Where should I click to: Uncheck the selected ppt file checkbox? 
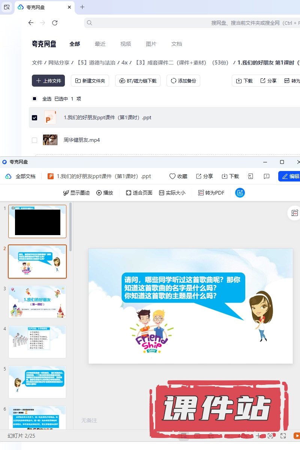(x=34, y=118)
